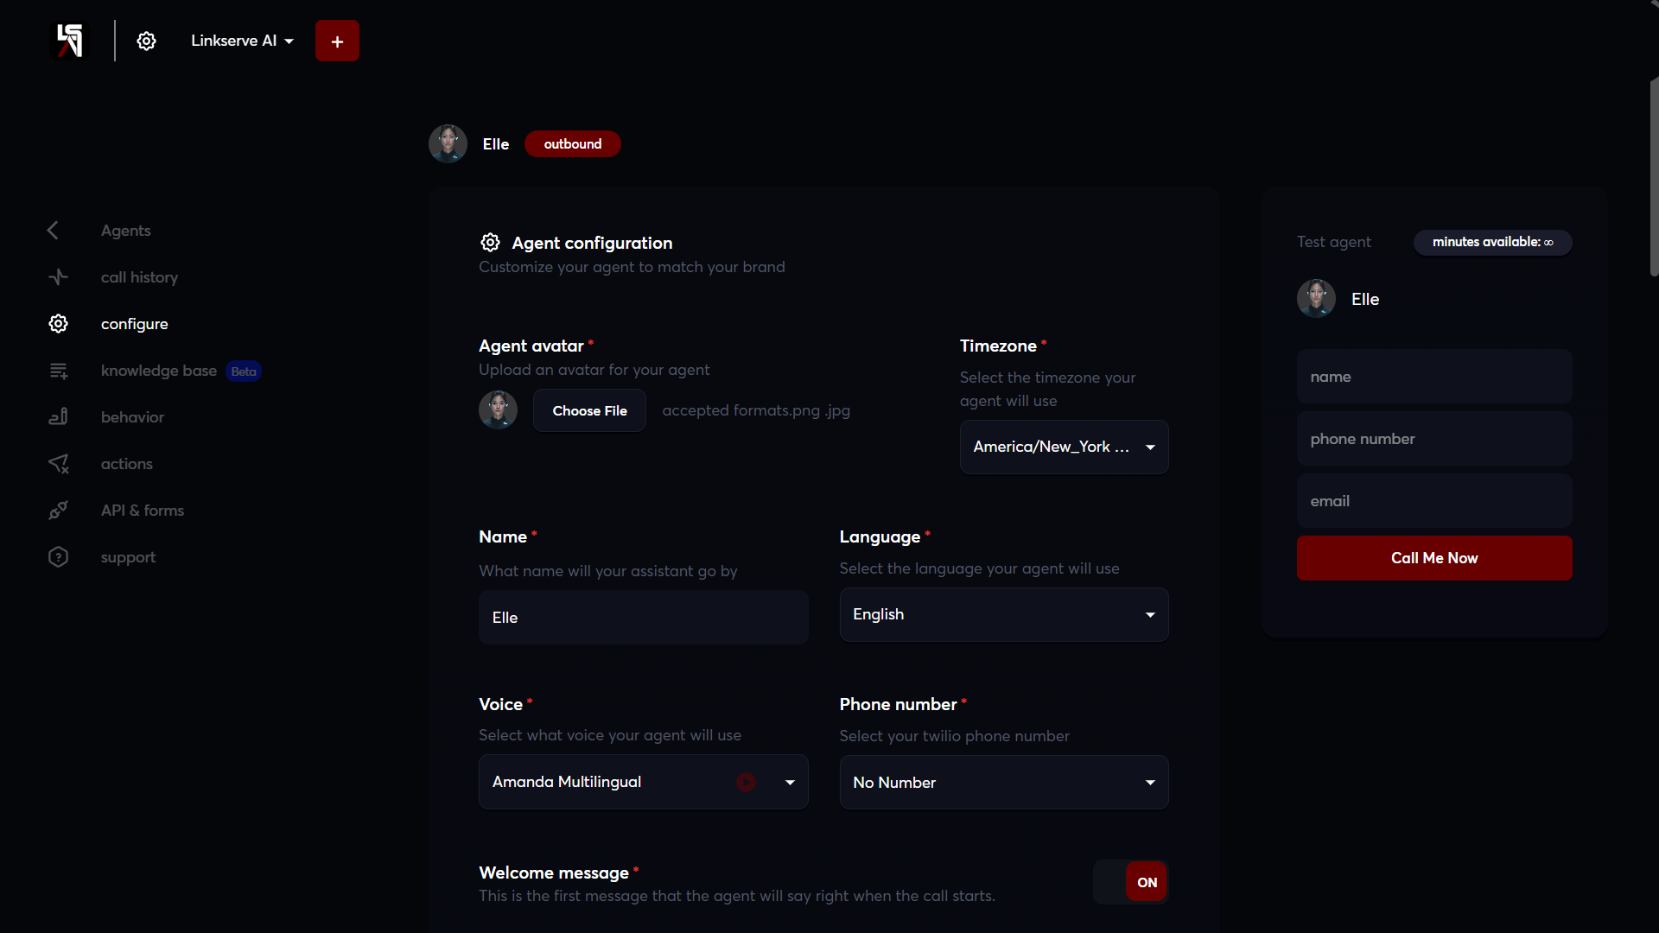
Task: Click Choose File to upload an avatar
Action: (x=590, y=410)
